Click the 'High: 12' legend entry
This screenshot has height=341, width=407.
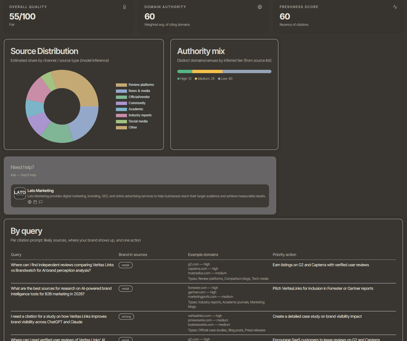click(185, 79)
